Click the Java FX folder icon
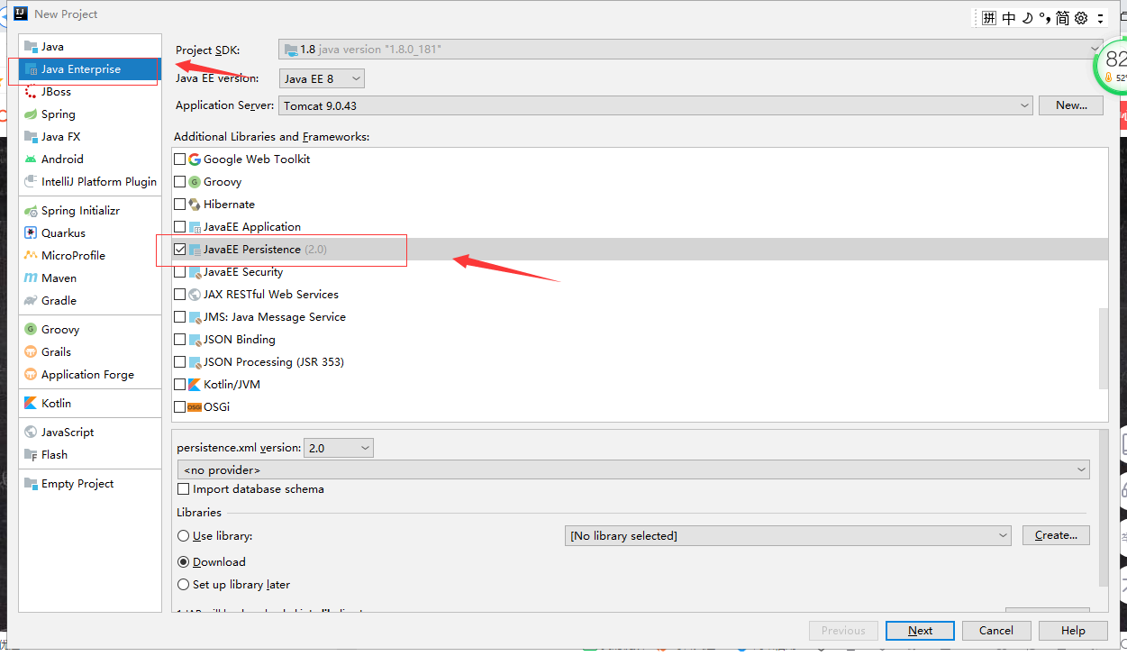 [31, 136]
